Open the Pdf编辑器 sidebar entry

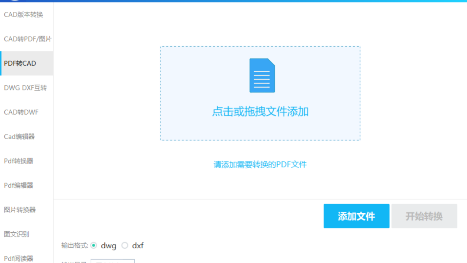[x=19, y=186]
